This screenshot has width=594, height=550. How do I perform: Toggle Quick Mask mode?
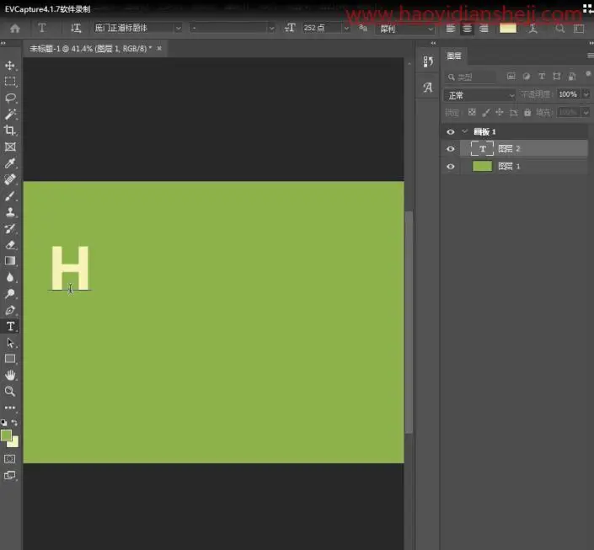point(10,459)
